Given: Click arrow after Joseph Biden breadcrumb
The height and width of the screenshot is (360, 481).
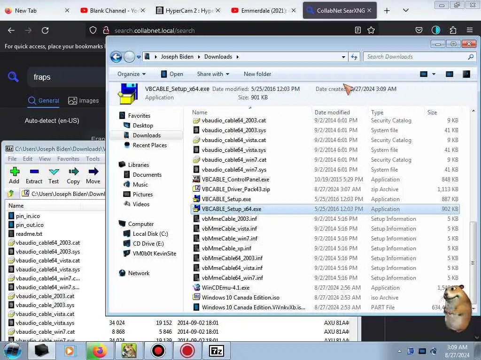Looking at the screenshot, I should (x=199, y=57).
